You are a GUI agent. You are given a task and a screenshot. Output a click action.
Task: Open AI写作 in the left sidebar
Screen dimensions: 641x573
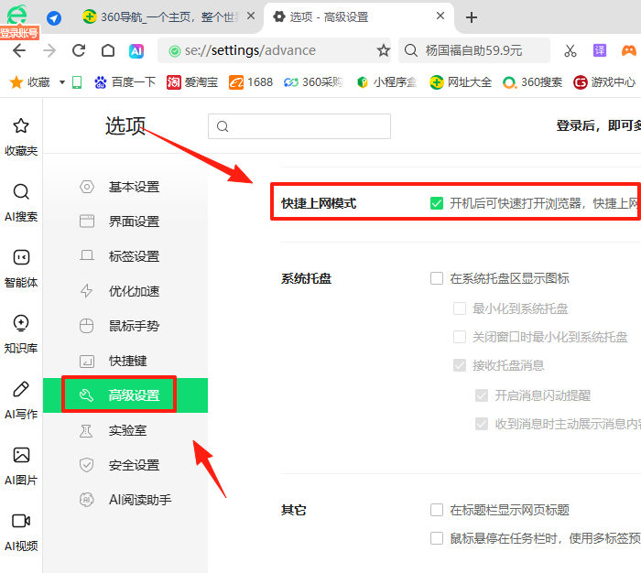pos(21,400)
